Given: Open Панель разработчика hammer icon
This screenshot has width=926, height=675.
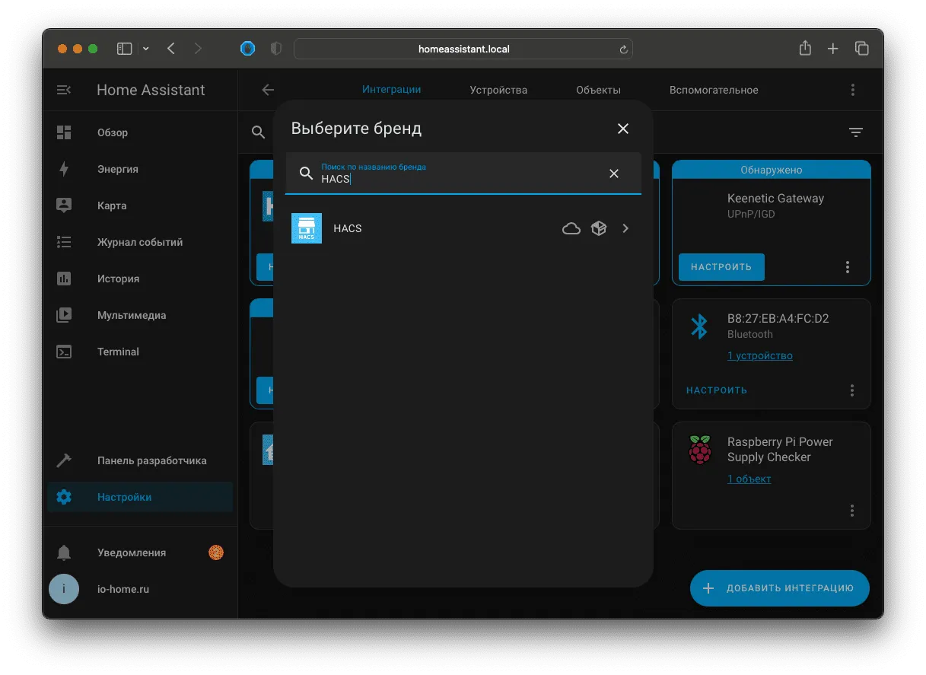Looking at the screenshot, I should point(64,460).
